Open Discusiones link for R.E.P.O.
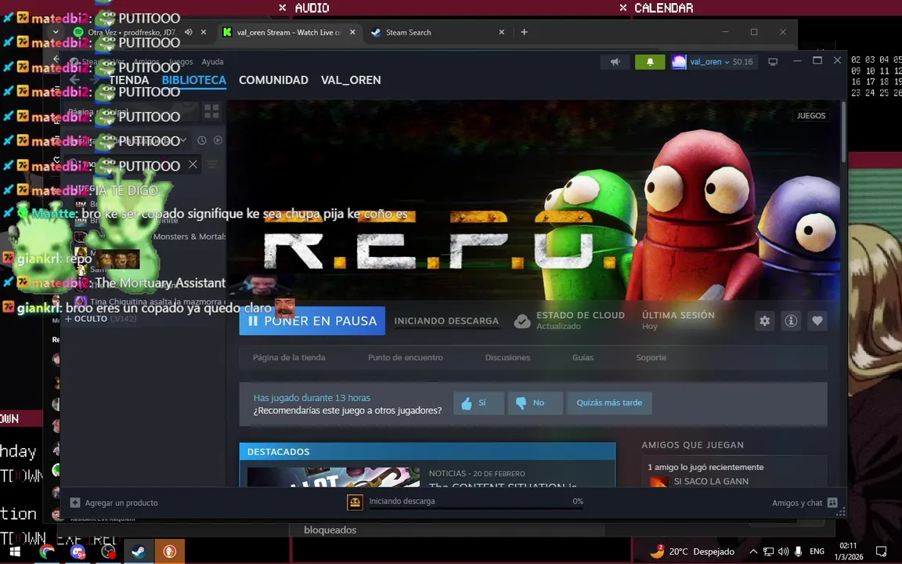 [x=507, y=357]
